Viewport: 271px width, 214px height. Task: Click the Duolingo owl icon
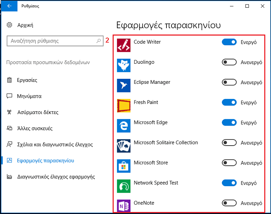(123, 65)
